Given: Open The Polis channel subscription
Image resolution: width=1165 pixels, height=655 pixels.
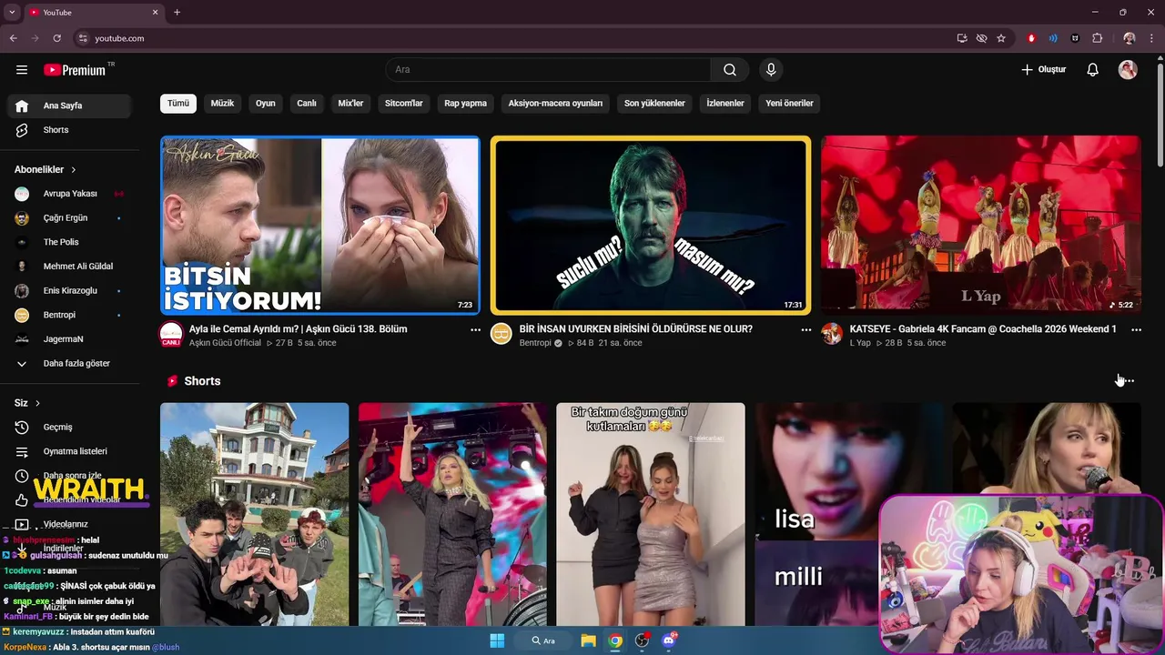Looking at the screenshot, I should pos(68,242).
